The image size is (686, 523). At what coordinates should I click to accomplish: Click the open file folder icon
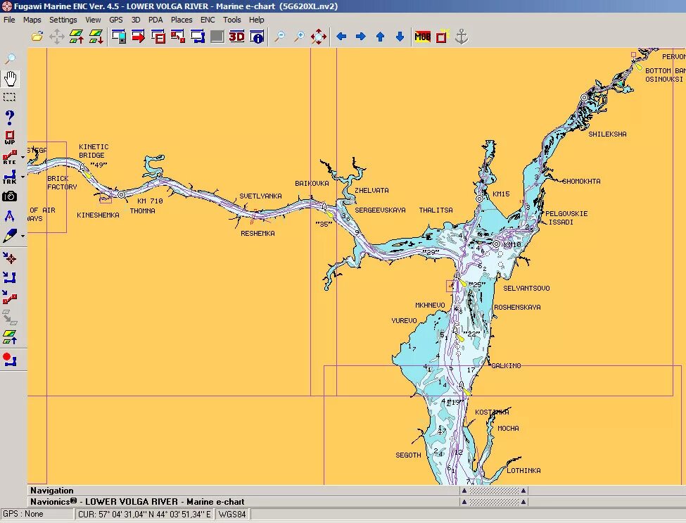click(37, 37)
